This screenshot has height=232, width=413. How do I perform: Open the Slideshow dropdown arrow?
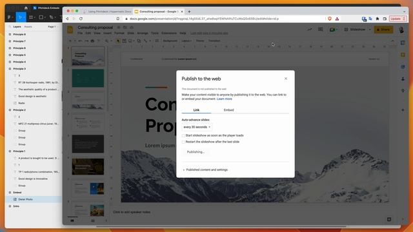[370, 30]
